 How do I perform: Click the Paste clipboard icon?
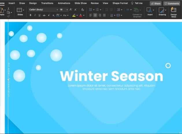click(x=1, y=11)
